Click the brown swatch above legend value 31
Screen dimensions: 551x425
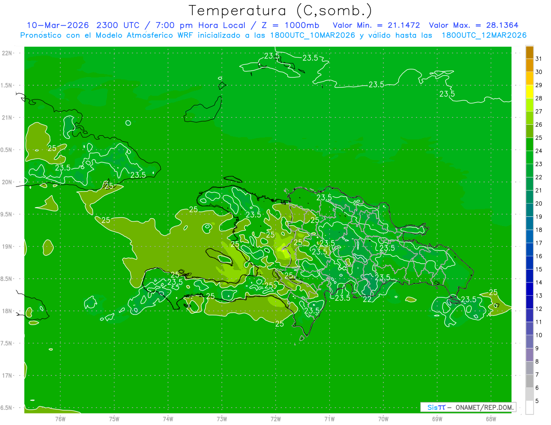pyautogui.click(x=529, y=52)
